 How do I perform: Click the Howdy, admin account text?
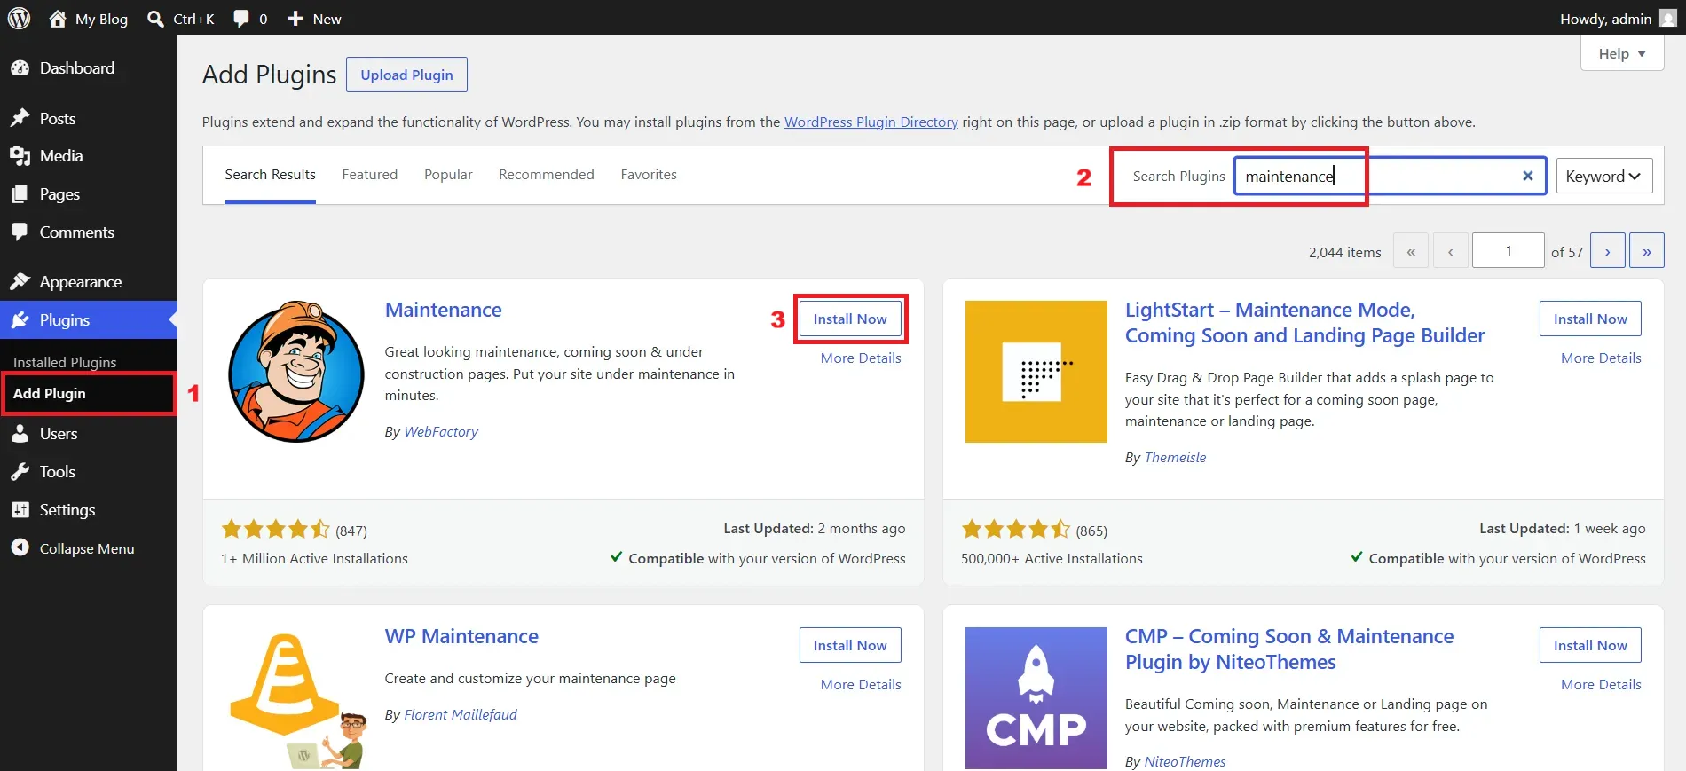pos(1605,19)
